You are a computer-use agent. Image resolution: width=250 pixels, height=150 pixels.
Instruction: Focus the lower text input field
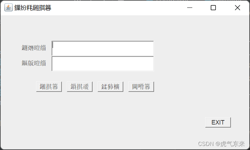point(103,64)
